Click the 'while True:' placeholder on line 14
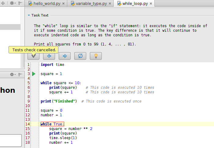The height and width of the screenshot is (148, 214). 52,124
